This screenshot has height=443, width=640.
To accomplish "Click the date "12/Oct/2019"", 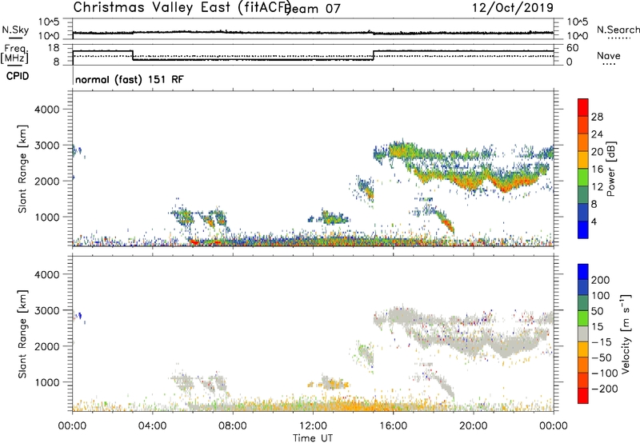I will 513,8.
